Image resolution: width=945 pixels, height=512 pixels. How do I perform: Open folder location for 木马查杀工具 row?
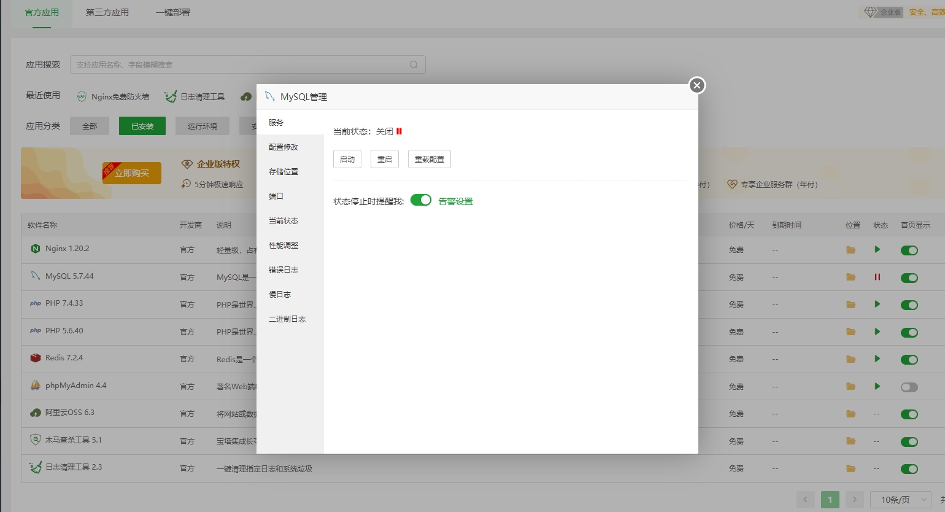click(x=850, y=441)
